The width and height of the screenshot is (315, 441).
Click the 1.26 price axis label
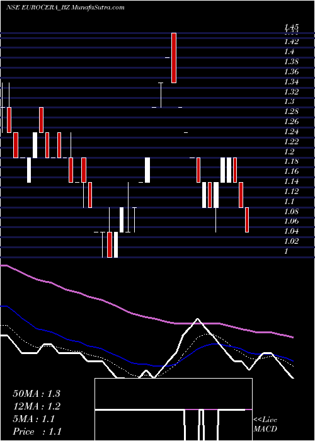pos(291,122)
